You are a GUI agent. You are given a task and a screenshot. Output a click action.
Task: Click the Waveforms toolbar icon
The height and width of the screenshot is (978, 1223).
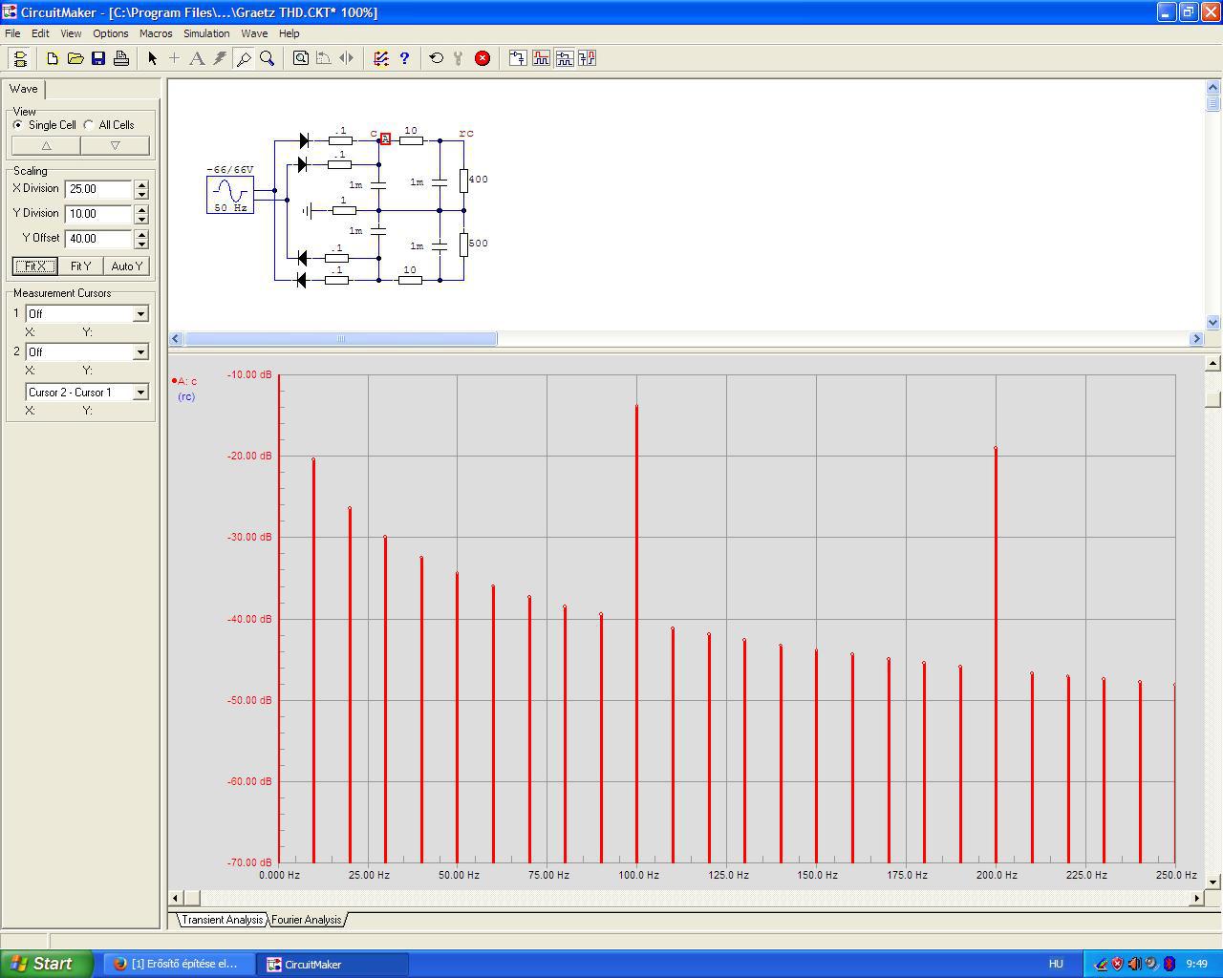(542, 58)
